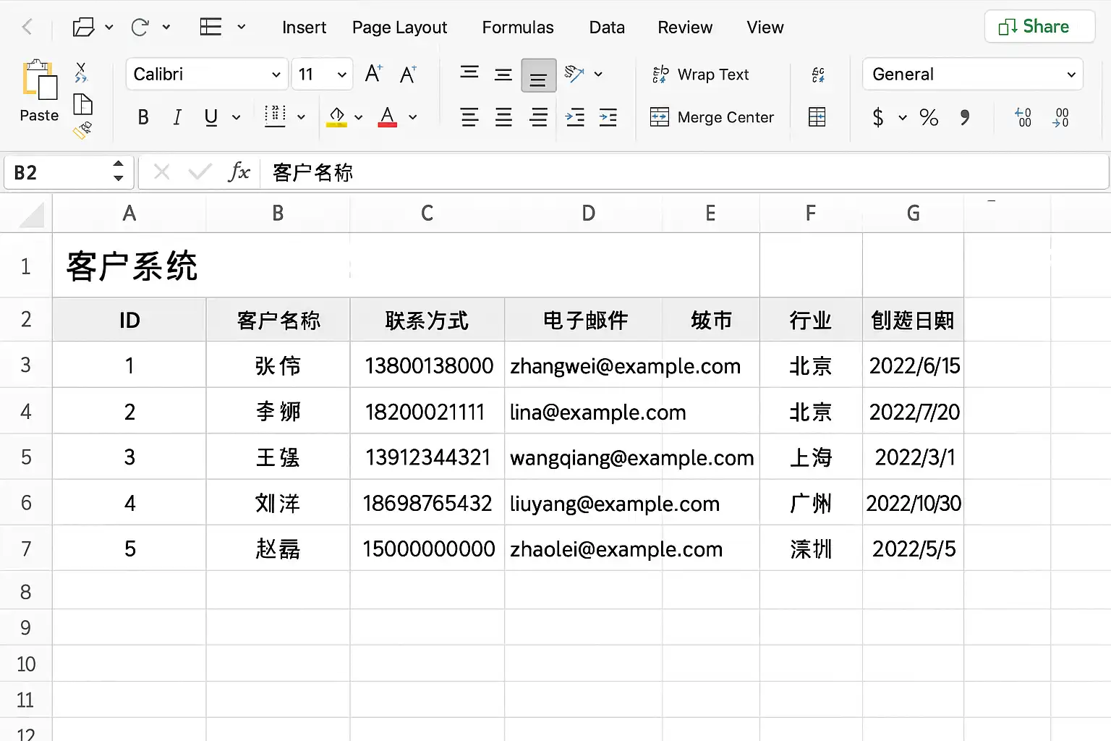
Task: Switch to the Page Layout tab
Action: click(x=399, y=27)
